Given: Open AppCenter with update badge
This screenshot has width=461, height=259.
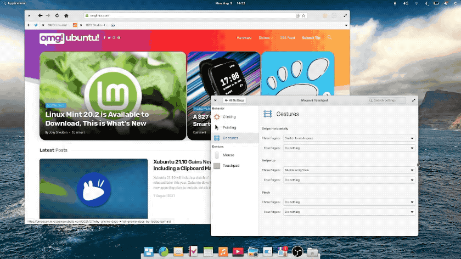Looking at the screenshot, I should tap(283, 252).
